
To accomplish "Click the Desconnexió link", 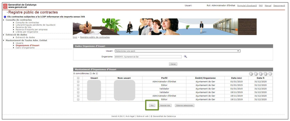I will (279, 6).
